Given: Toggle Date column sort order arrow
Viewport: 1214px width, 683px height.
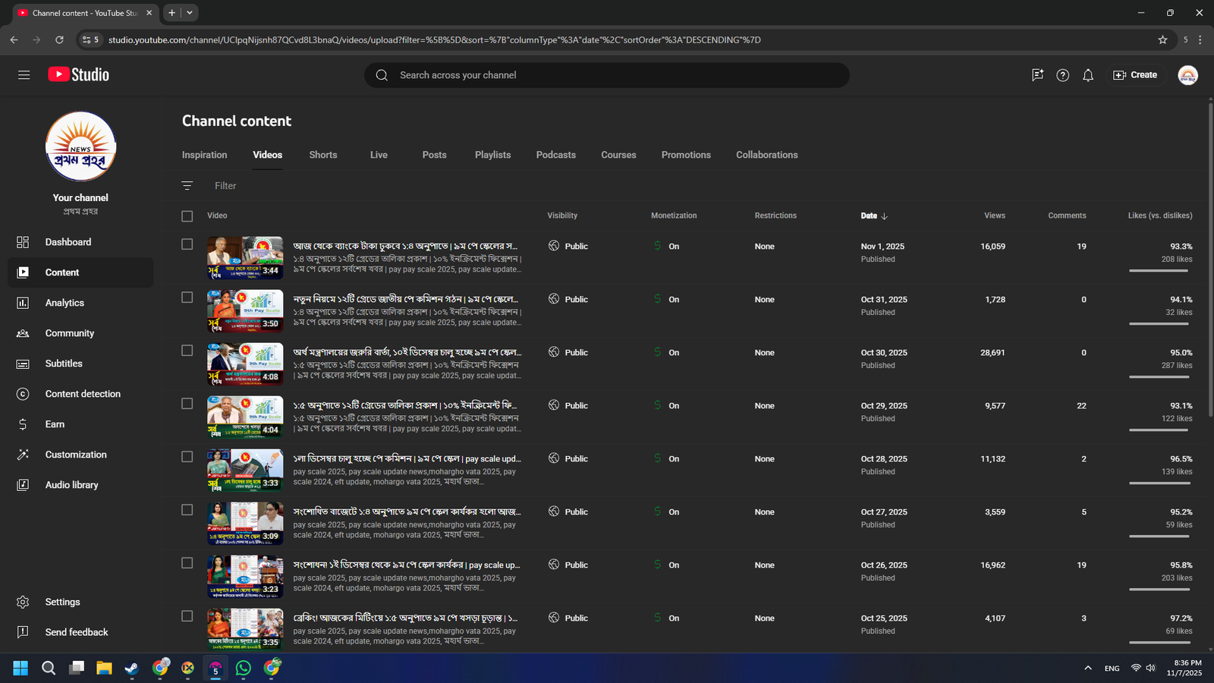Looking at the screenshot, I should [x=885, y=216].
